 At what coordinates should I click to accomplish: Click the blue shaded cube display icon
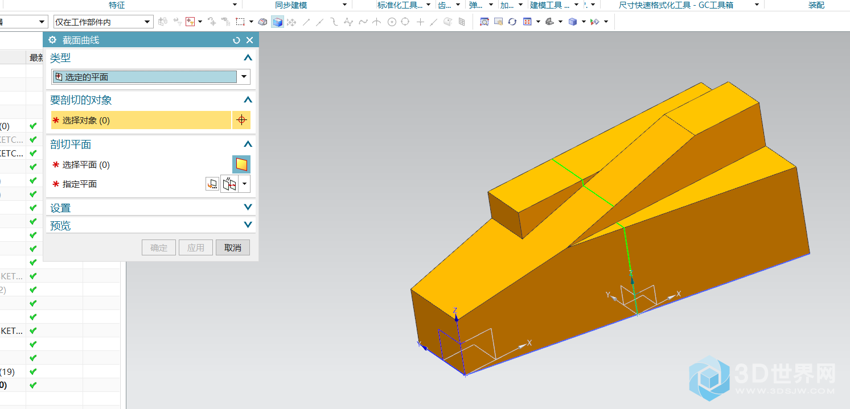pos(572,22)
